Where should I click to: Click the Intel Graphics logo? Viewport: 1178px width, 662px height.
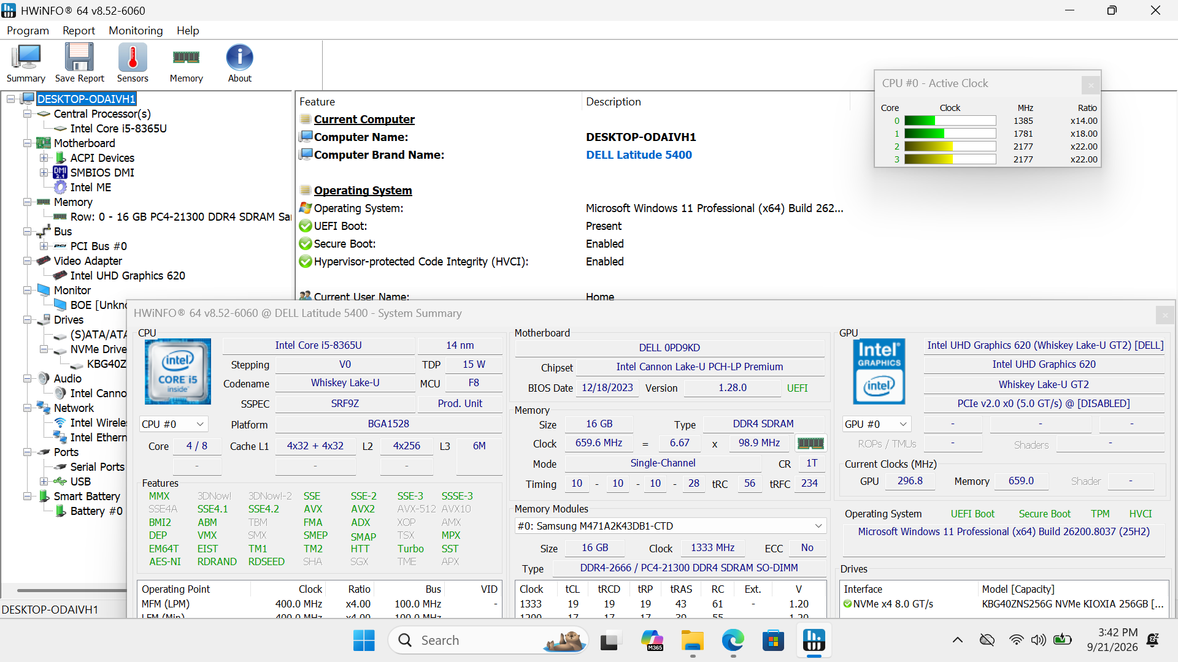coord(879,371)
